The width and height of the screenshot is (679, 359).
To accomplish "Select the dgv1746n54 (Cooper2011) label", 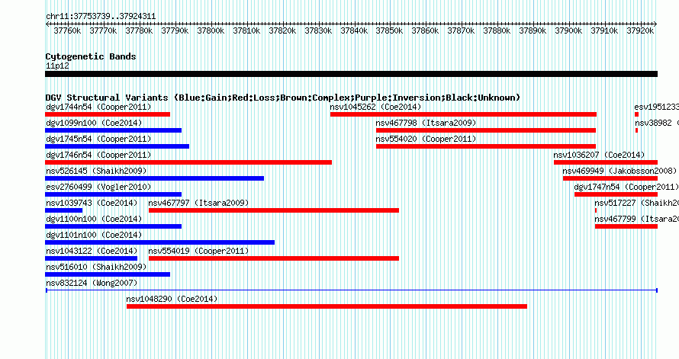I will (x=98, y=155).
